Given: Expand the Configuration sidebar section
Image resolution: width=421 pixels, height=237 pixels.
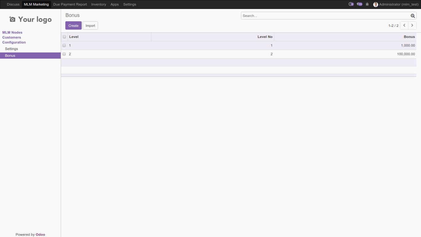Looking at the screenshot, I should point(14,42).
